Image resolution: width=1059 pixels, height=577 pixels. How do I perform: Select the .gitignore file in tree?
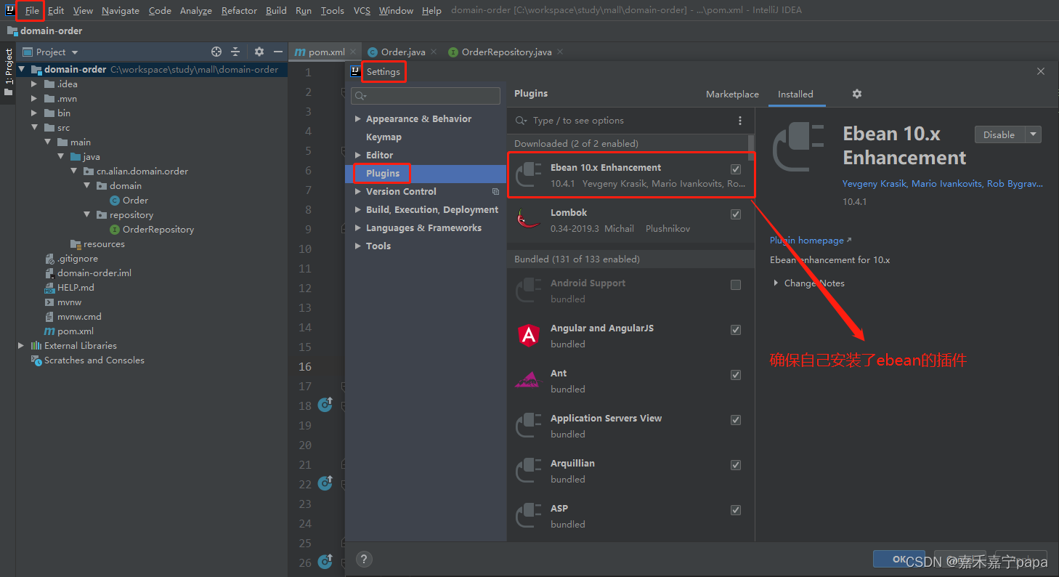[x=78, y=259]
